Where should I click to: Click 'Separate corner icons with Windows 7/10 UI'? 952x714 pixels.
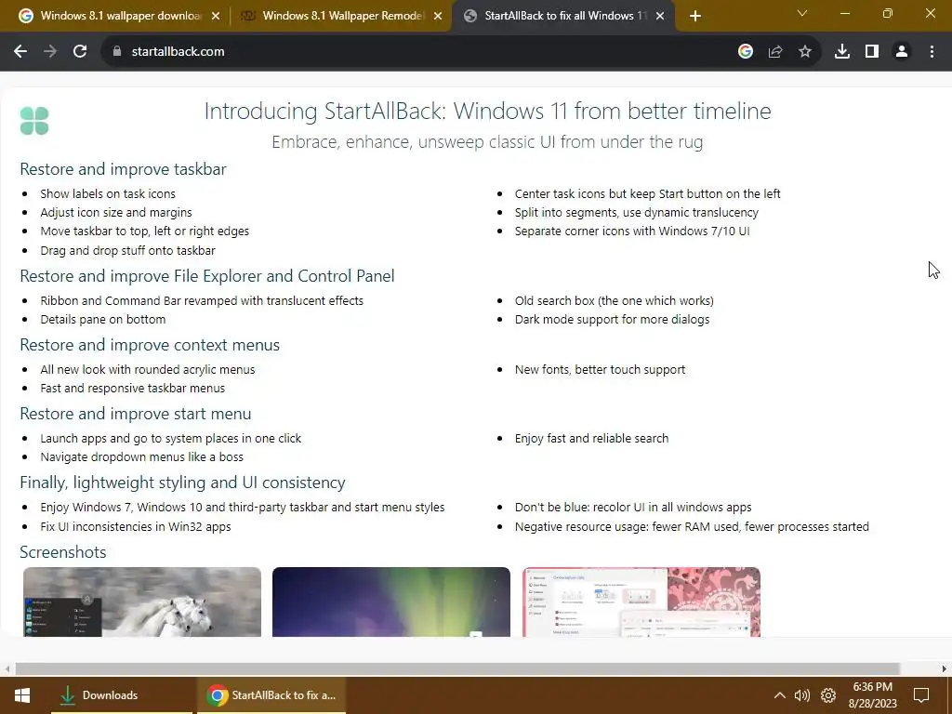[x=632, y=231]
